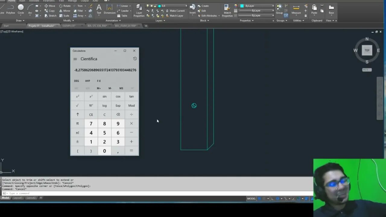Create a new block
This screenshot has width=386, height=217.
(203, 6)
